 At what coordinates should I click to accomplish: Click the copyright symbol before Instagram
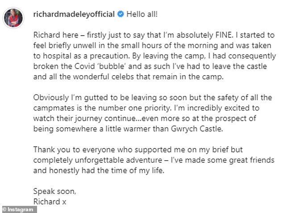click(x=4, y=209)
